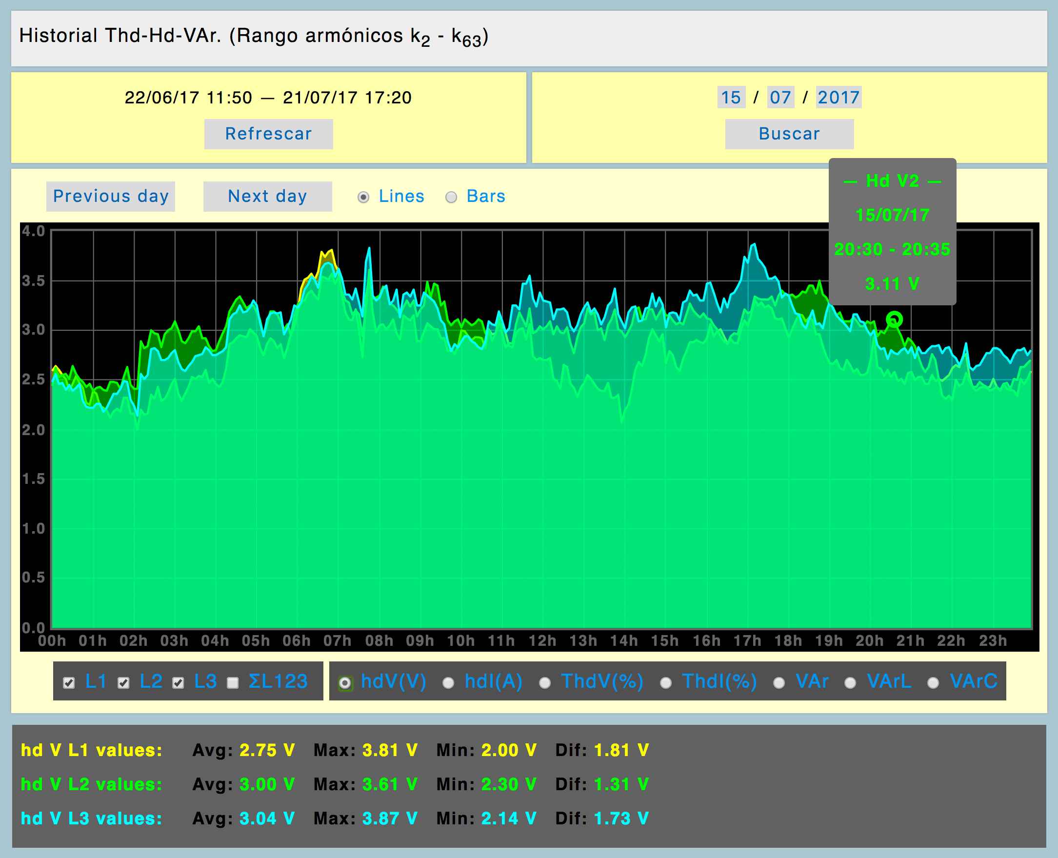The image size is (1058, 858).
Task: Select the Bars chart mode
Action: coord(451,197)
